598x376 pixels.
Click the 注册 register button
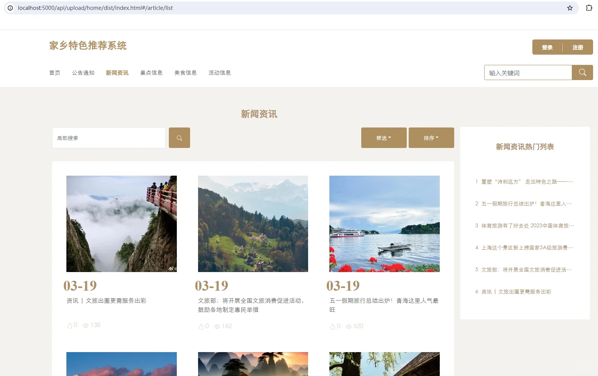(x=578, y=47)
